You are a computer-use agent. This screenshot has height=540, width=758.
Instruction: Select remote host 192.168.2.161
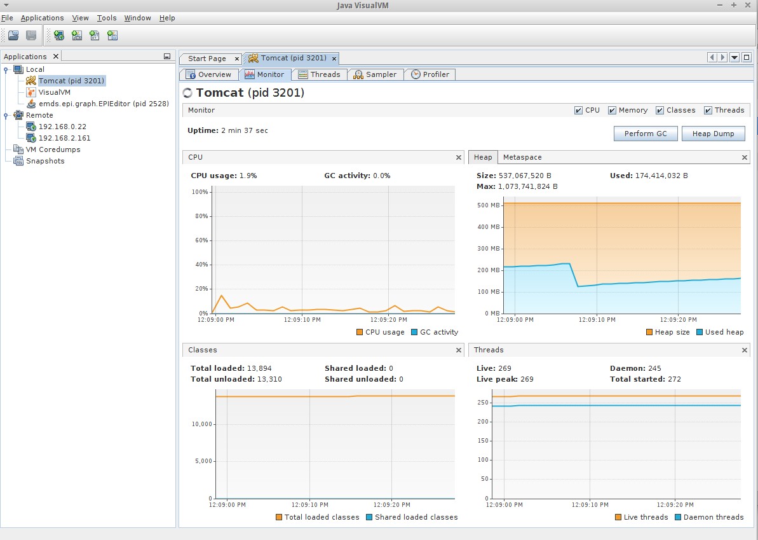[x=64, y=138]
